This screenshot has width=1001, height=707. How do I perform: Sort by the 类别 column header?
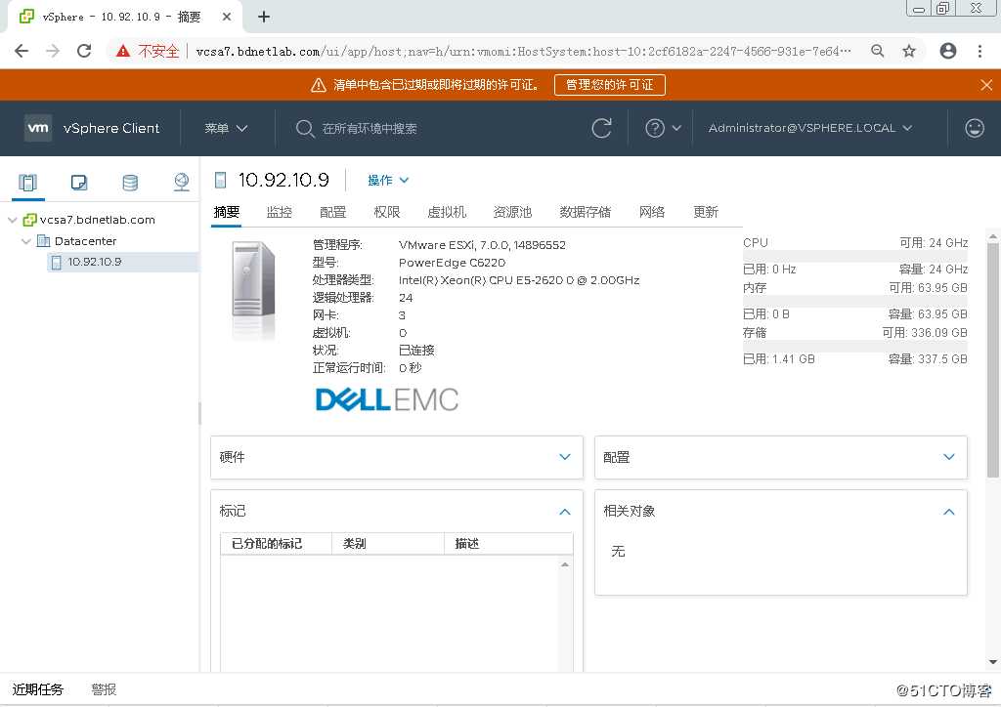click(388, 544)
